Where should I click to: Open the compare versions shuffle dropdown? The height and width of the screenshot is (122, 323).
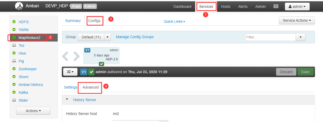[70, 72]
